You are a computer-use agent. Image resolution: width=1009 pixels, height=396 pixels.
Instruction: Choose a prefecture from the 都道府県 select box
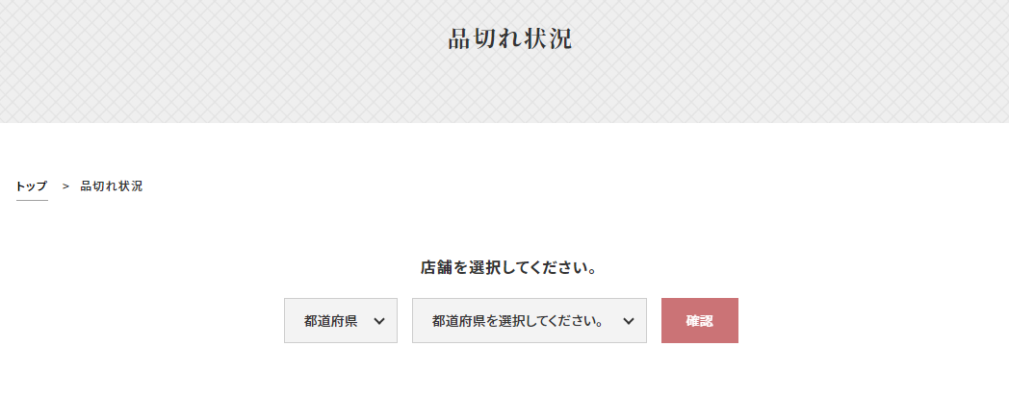341,320
